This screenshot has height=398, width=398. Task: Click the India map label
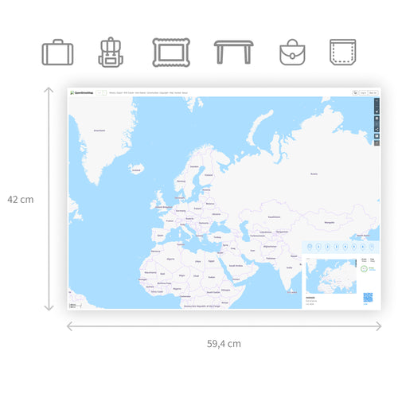click(x=289, y=267)
